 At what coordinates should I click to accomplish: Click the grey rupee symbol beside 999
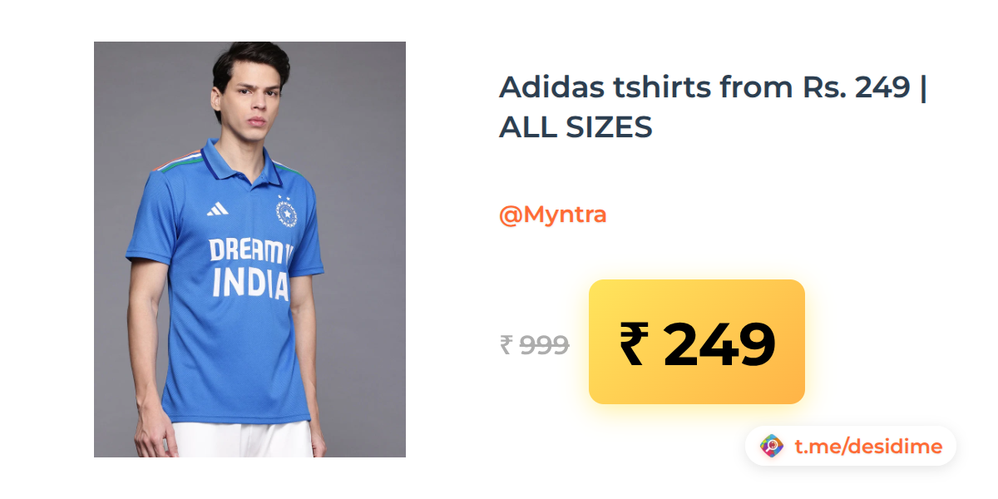506,344
